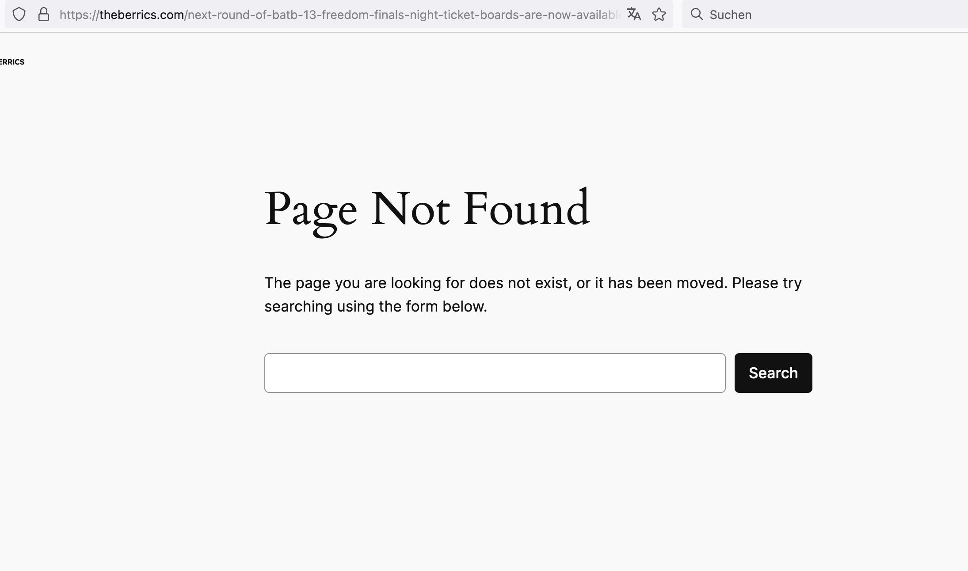Image resolution: width=968 pixels, height=571 pixels.
Task: Click the magnifier icon in Suchen bar
Action: [697, 15]
